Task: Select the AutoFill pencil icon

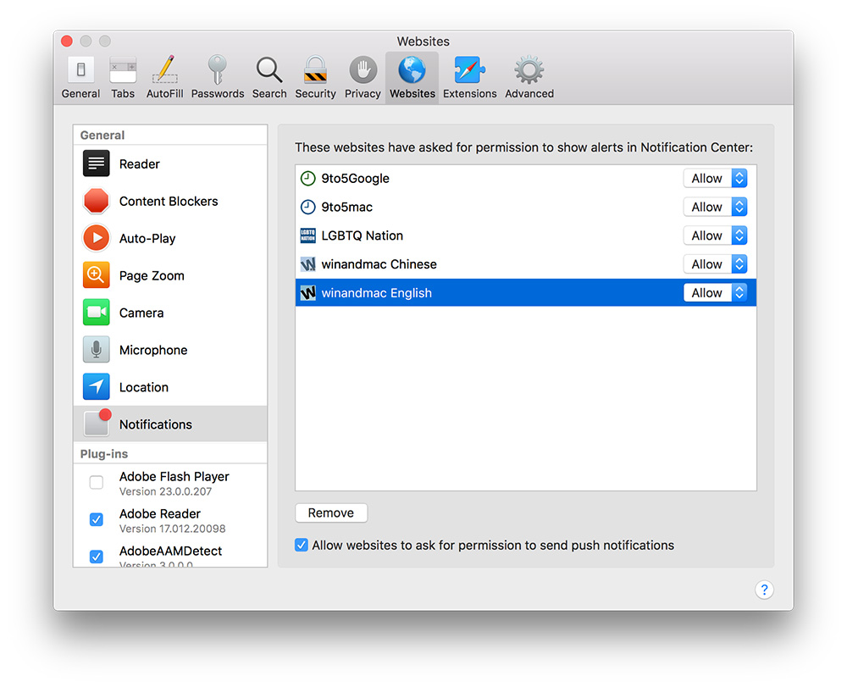Action: tap(164, 71)
